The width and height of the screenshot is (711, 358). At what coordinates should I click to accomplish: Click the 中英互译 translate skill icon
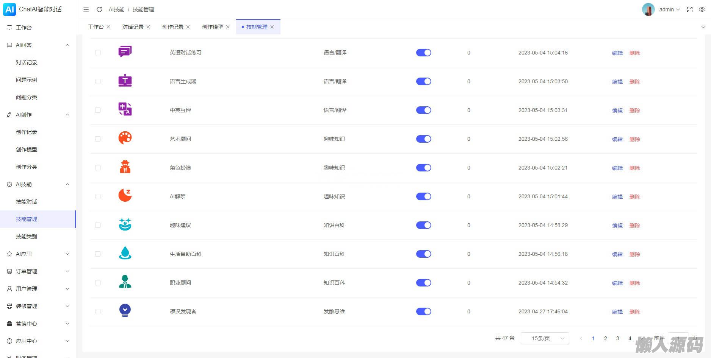click(125, 109)
